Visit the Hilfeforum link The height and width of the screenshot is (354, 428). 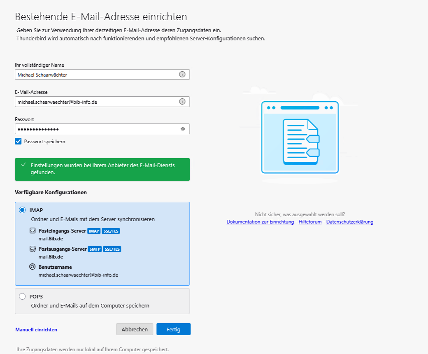[310, 222]
